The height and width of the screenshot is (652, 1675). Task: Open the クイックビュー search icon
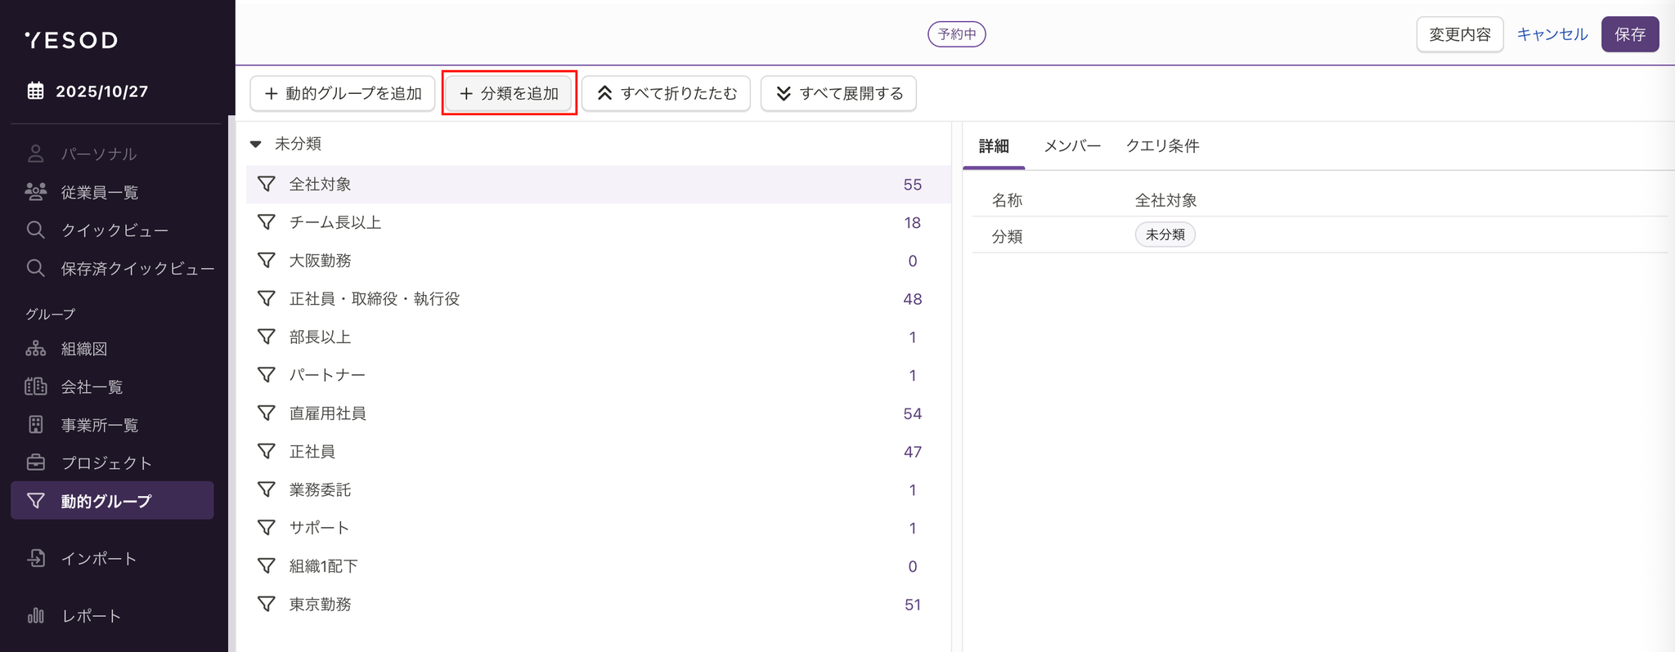(35, 230)
